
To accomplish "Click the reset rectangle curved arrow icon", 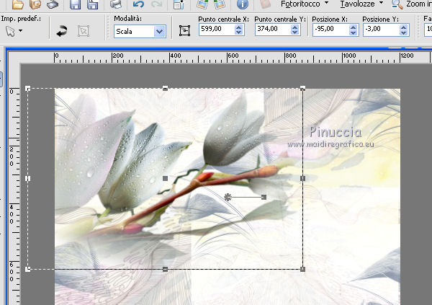I will coord(62,31).
